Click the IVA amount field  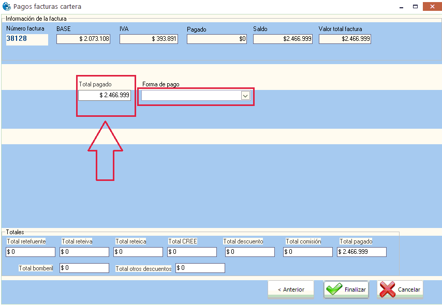[148, 39]
